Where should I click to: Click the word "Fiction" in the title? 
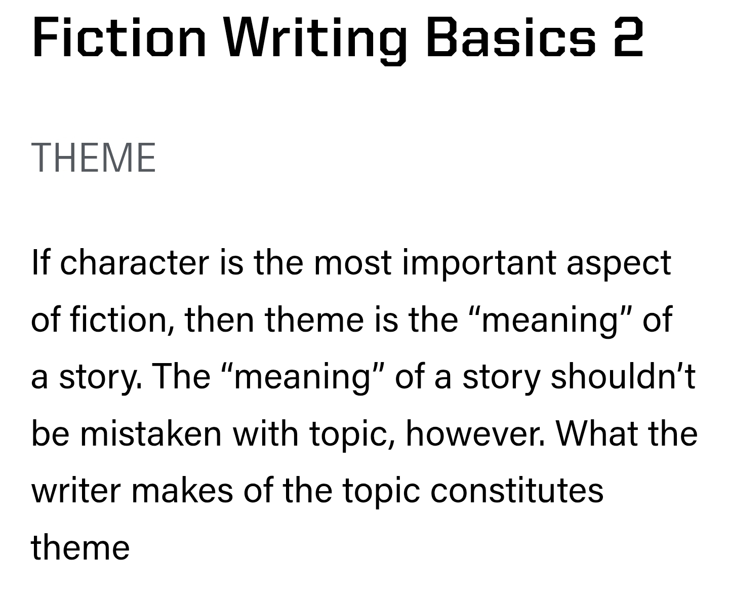pos(119,37)
